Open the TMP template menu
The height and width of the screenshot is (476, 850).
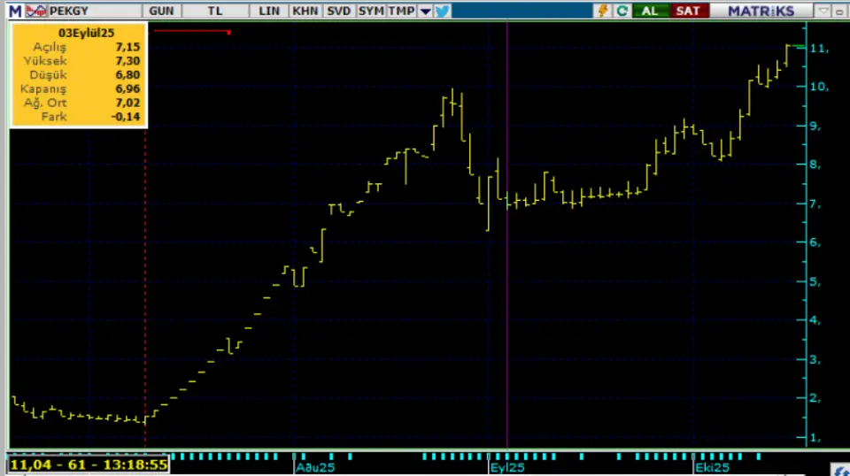tap(401, 11)
